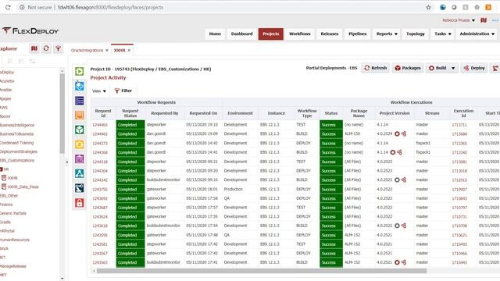This screenshot has height=281, width=500.
Task: Open the Pipelines menu
Action: pyautogui.click(x=358, y=34)
